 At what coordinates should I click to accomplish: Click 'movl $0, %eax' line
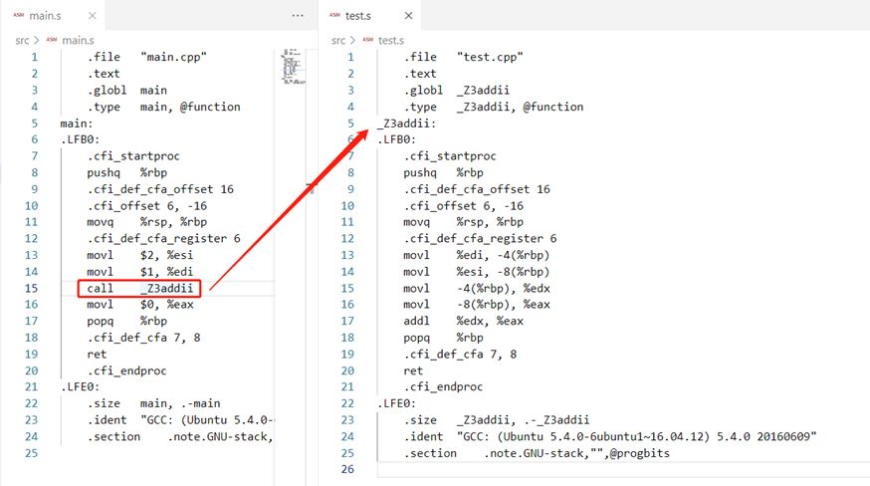[139, 305]
